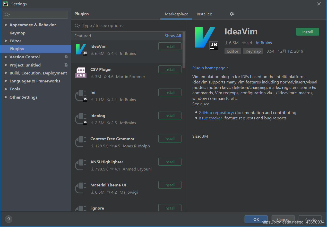Click Show All featured plugins
Image resolution: width=327 pixels, height=227 pixels.
173,36
